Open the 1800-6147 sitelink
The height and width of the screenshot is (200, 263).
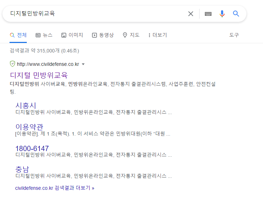(x=32, y=148)
